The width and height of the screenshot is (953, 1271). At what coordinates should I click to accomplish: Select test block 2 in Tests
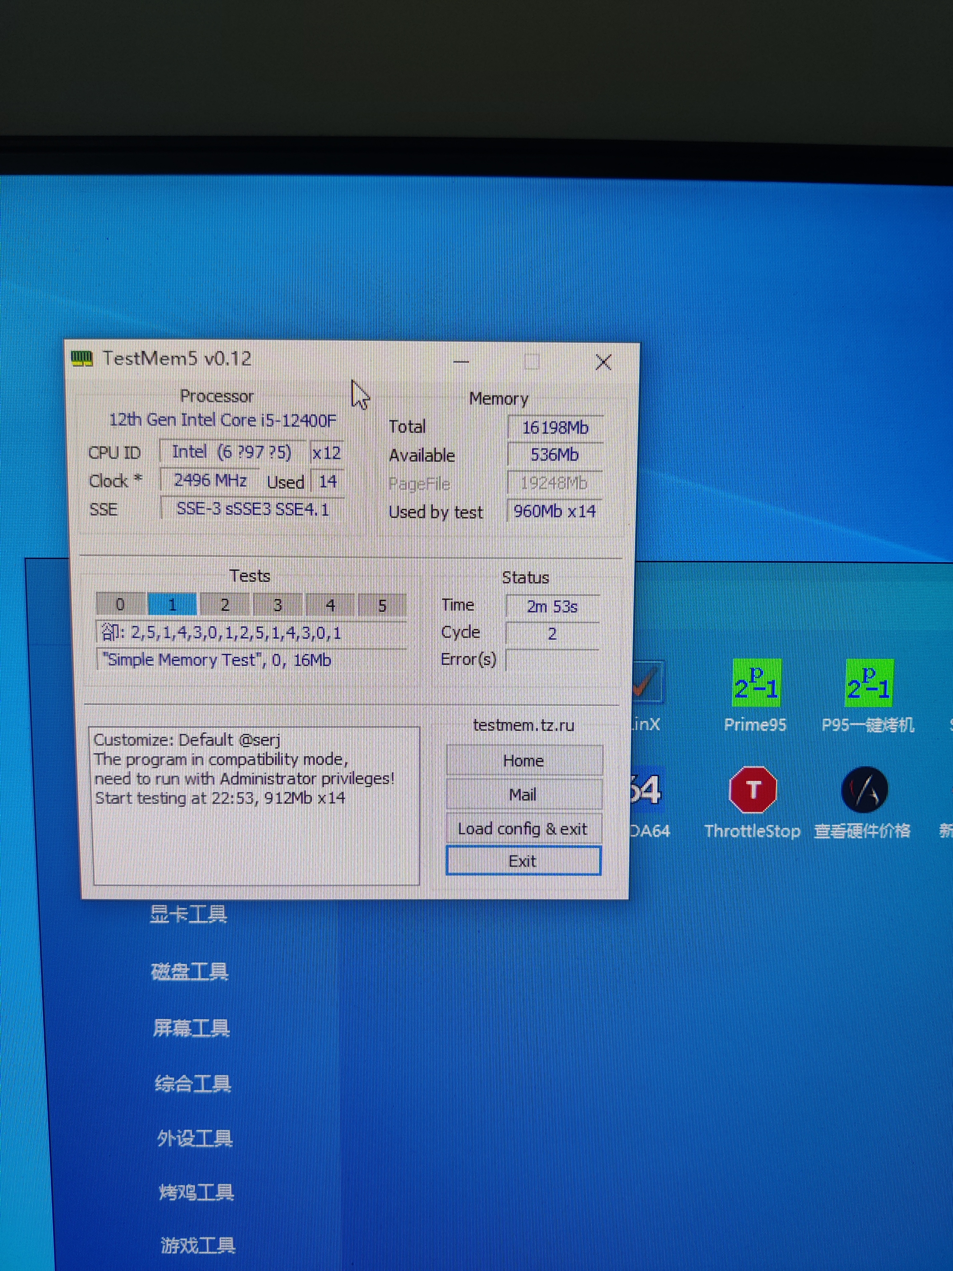(x=225, y=605)
